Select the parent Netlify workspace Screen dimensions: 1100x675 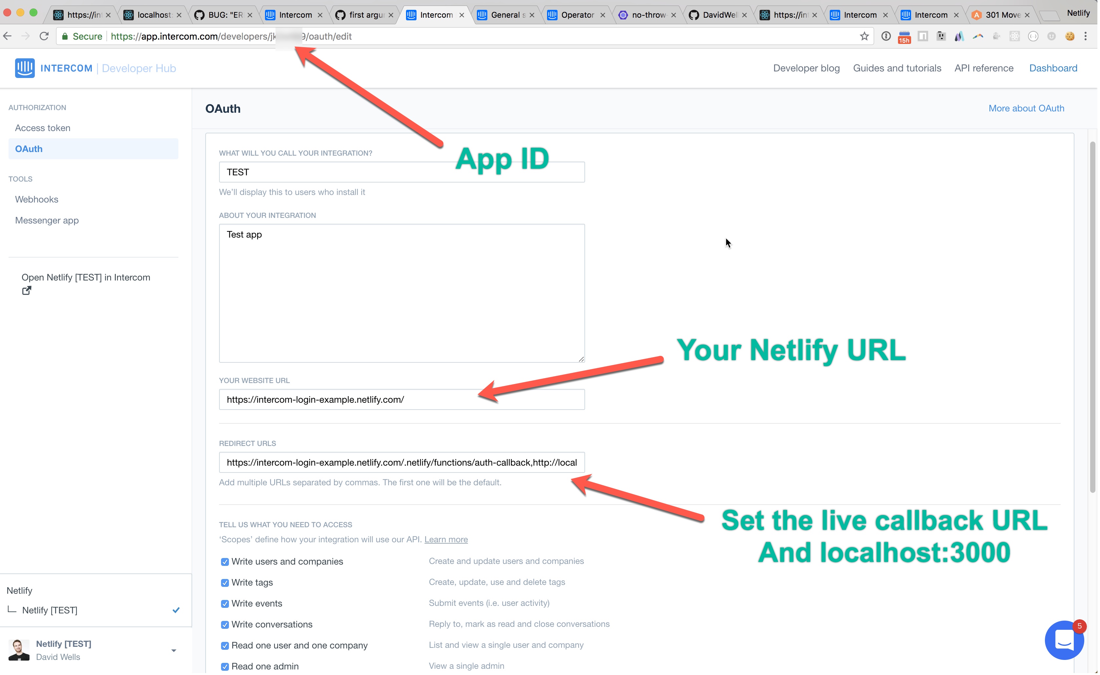point(20,591)
